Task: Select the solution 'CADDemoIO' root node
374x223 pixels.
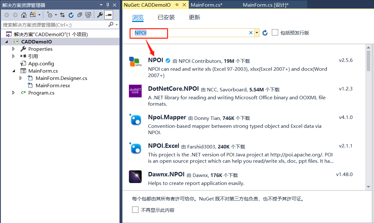Action: point(51,35)
